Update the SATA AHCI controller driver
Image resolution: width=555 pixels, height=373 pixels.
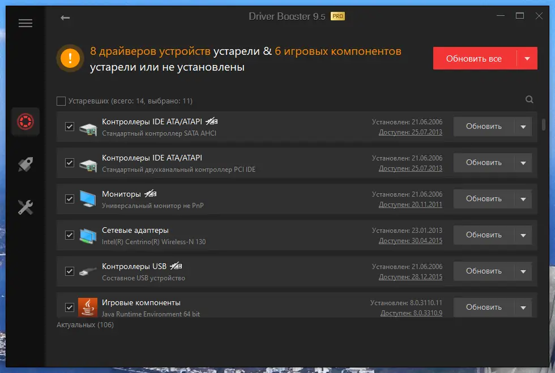coord(484,127)
